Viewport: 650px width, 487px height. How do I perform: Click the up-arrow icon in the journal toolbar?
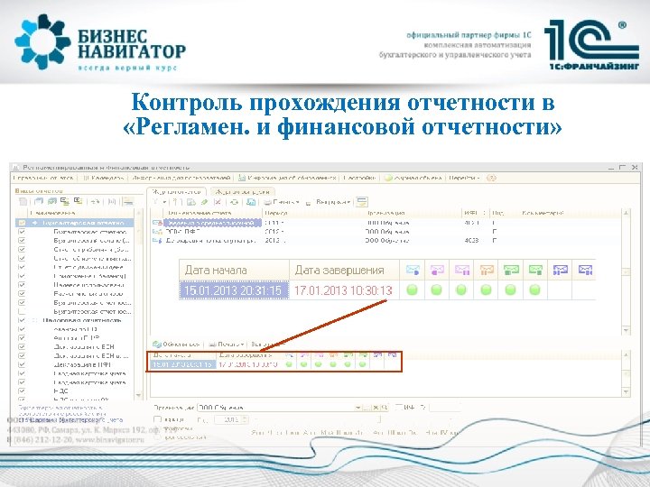pyautogui.click(x=175, y=202)
